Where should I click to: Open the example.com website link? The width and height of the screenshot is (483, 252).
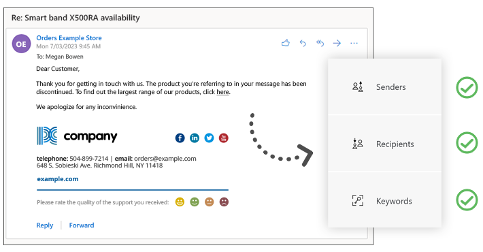(x=58, y=179)
